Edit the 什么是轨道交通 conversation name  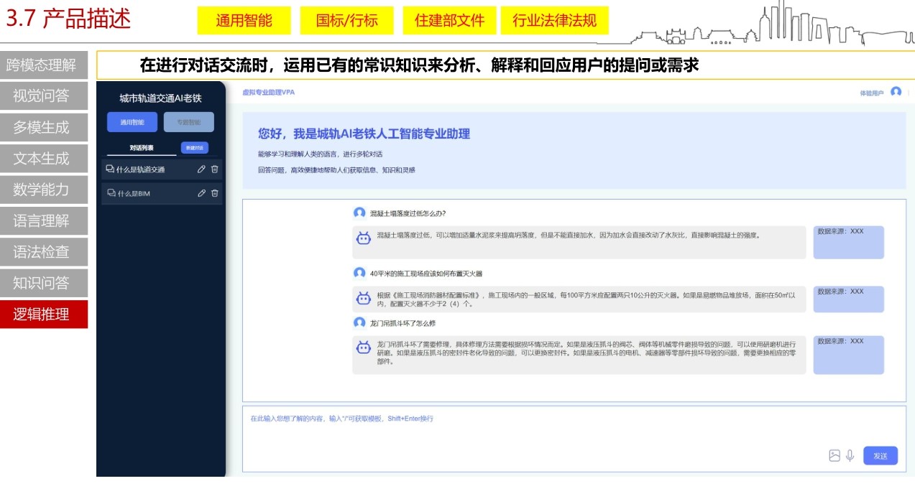pyautogui.click(x=202, y=169)
